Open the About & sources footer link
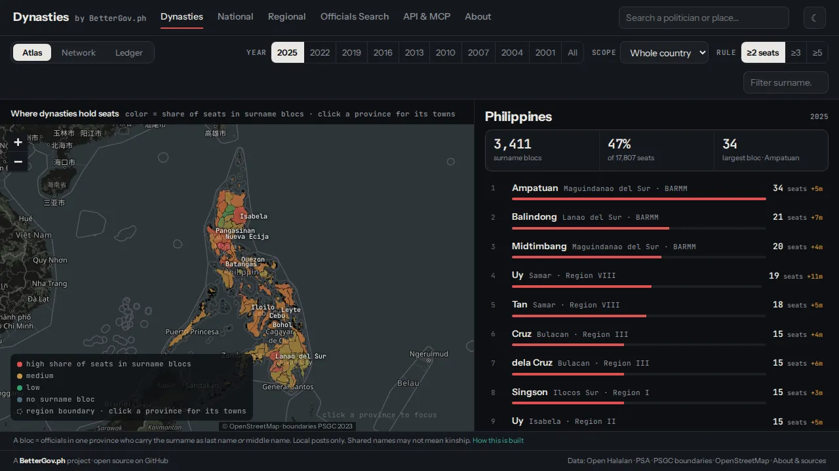 click(800, 461)
